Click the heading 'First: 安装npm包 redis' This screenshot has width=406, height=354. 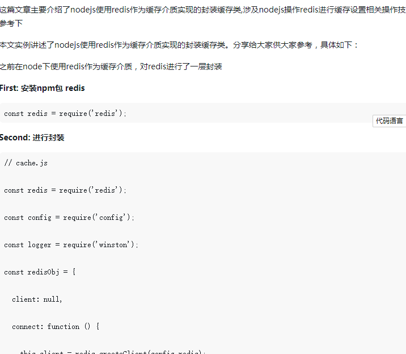point(42,88)
